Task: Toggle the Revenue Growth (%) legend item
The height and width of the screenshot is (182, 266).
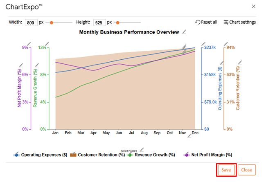Action: pyautogui.click(x=151, y=155)
